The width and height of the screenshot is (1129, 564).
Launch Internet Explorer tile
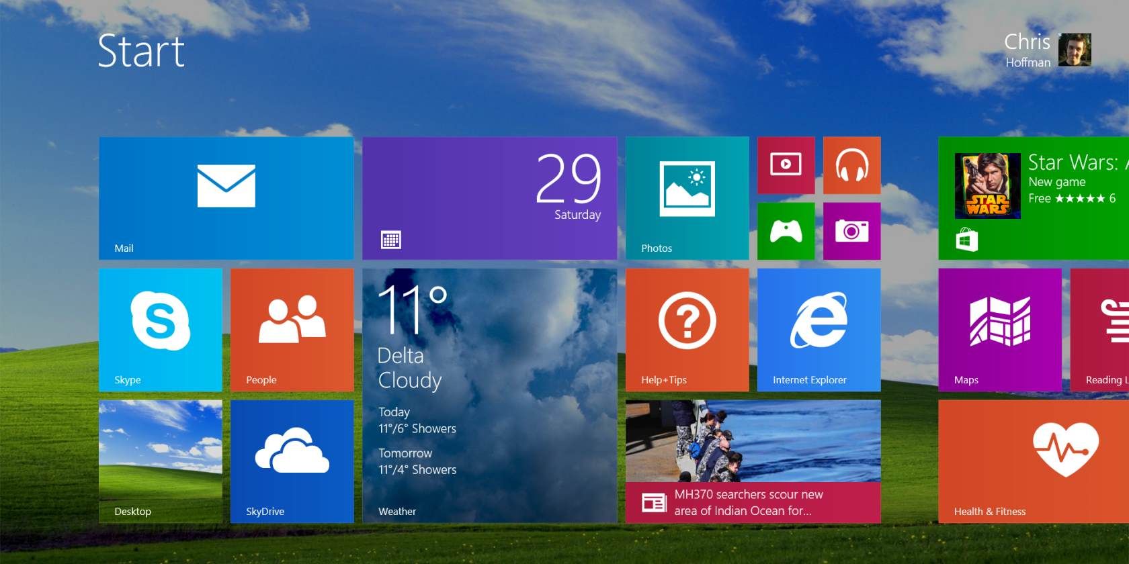819,330
